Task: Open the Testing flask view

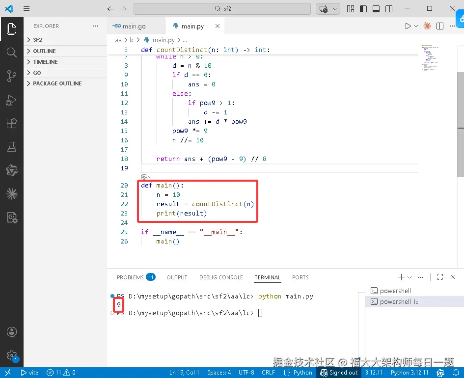Action: tap(12, 147)
